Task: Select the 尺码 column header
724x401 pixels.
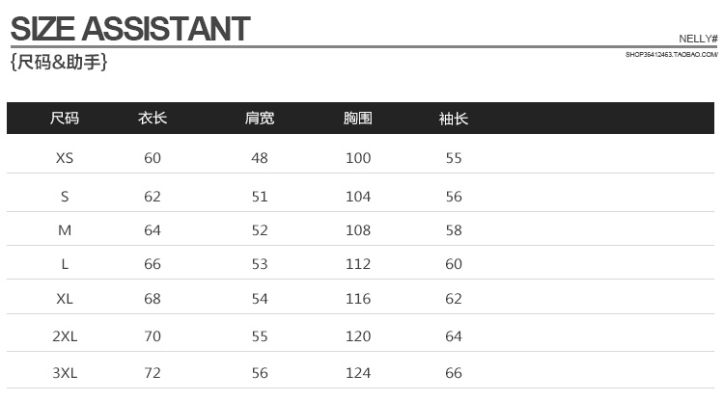Action: (65, 118)
